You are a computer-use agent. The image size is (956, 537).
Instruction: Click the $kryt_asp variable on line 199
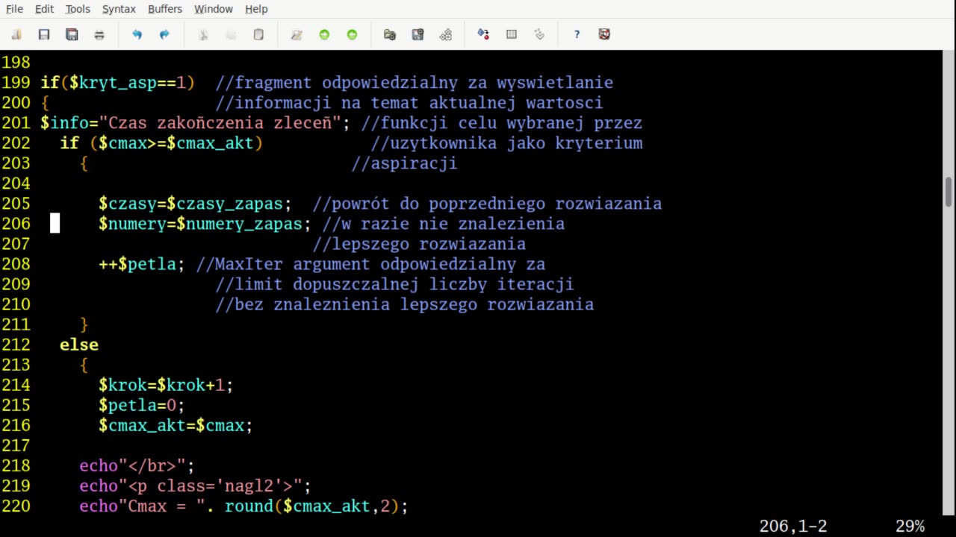click(113, 83)
